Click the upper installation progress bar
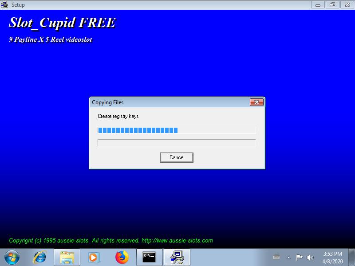 (x=177, y=130)
